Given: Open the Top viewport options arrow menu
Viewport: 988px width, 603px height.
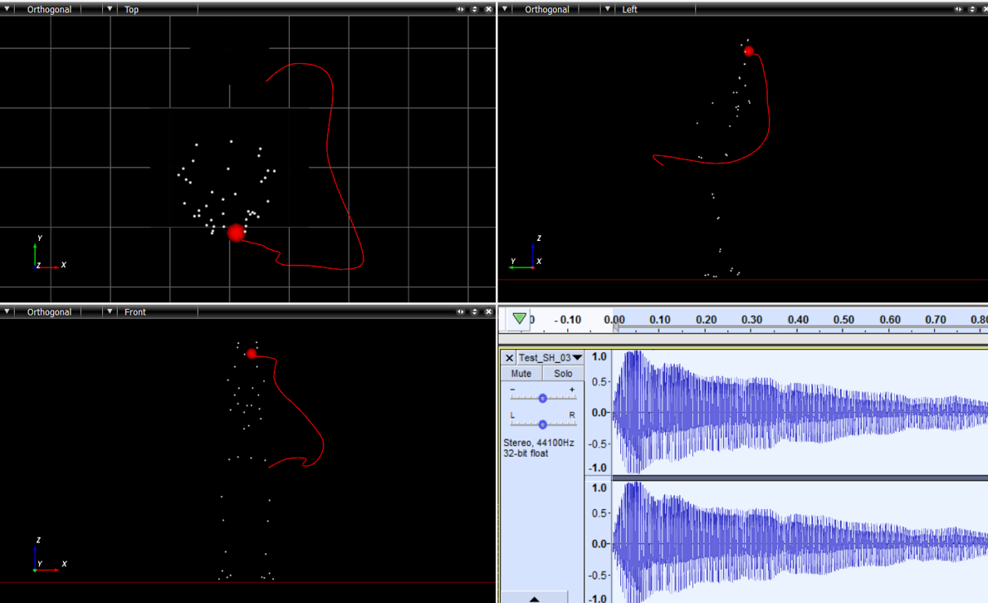Looking at the screenshot, I should [x=7, y=9].
